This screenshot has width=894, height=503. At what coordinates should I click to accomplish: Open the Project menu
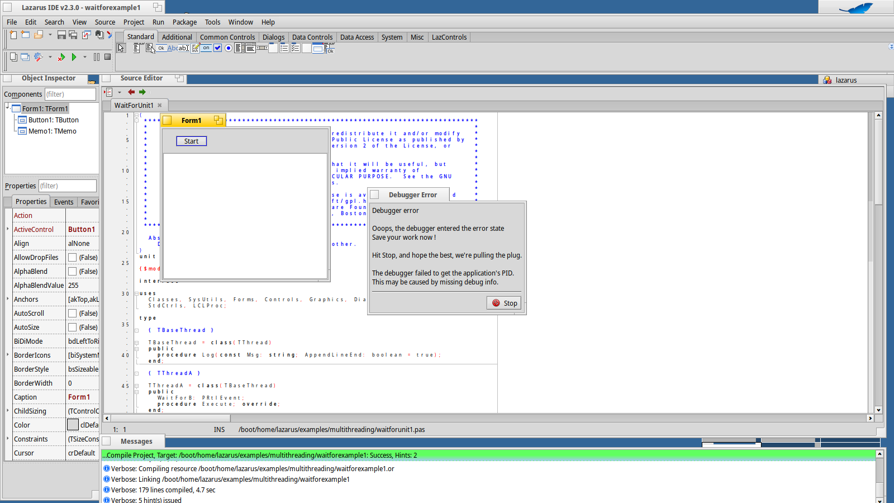[x=134, y=22]
